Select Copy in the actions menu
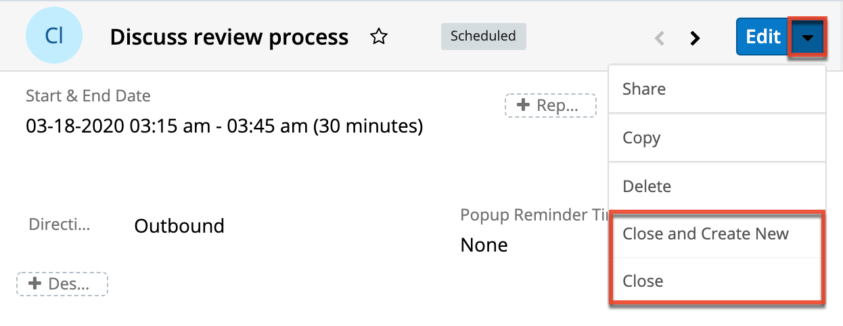This screenshot has width=843, height=326. pyautogui.click(x=716, y=138)
